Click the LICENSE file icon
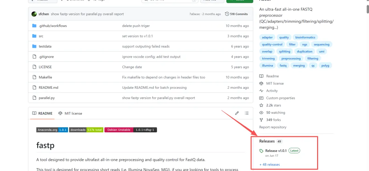Viewport: 369px width, 171px height. point(35,67)
